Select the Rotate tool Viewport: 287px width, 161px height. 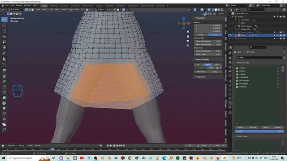tap(4, 36)
